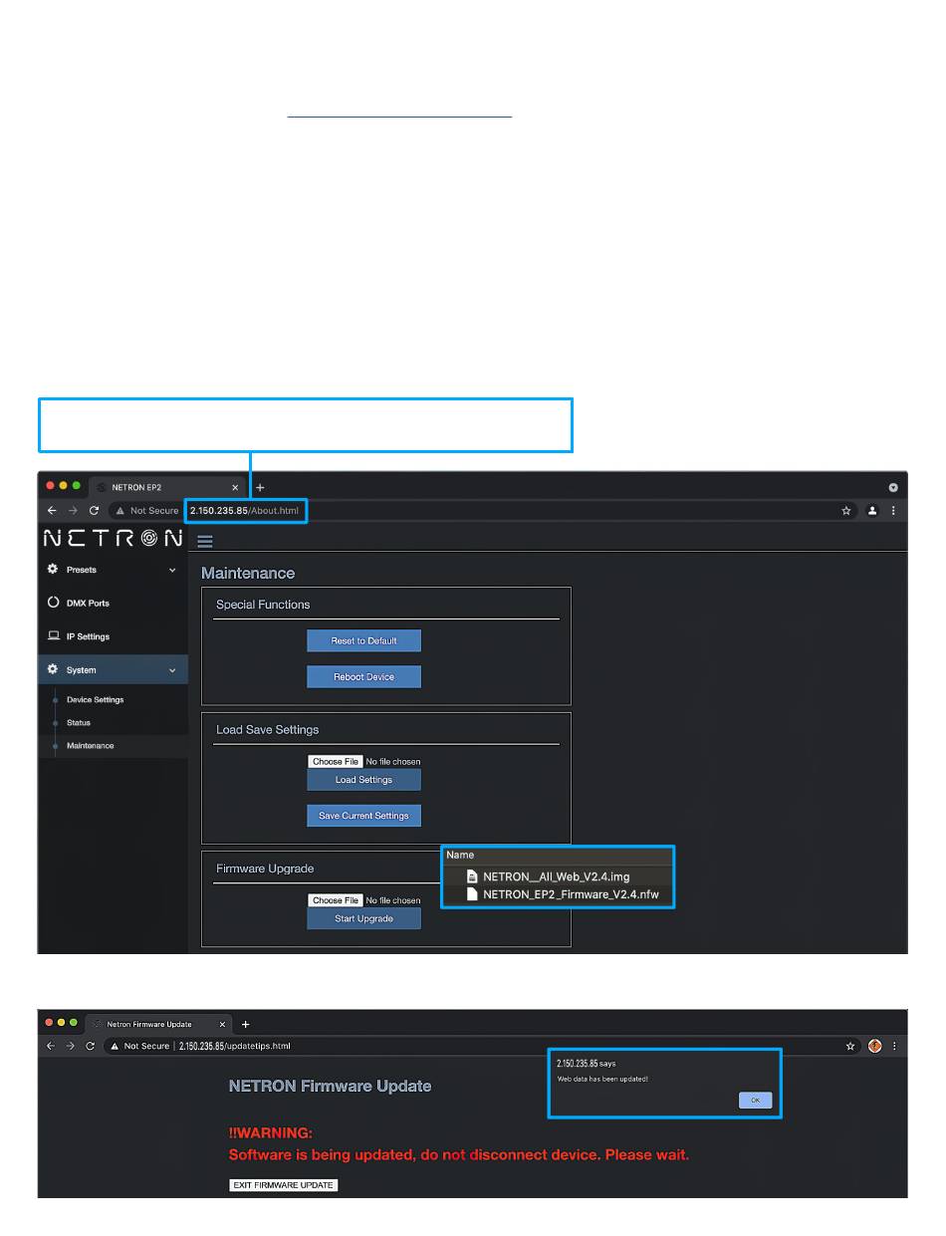
Task: Select the NETRON__All_Web_V2.4.img file name
Action: coord(557,877)
